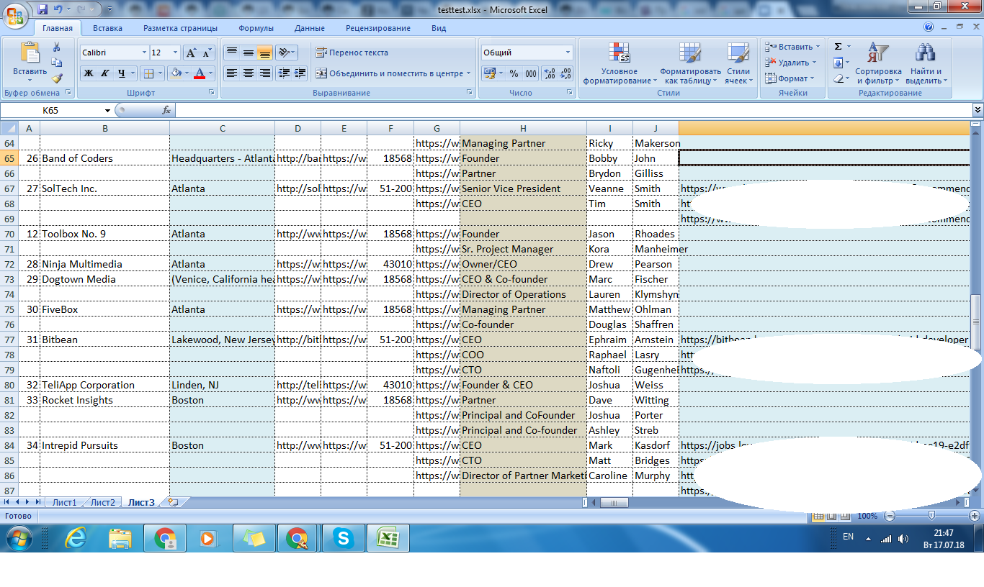Increase the cell indent
Image resolution: width=984 pixels, height=587 pixels.
click(x=300, y=73)
